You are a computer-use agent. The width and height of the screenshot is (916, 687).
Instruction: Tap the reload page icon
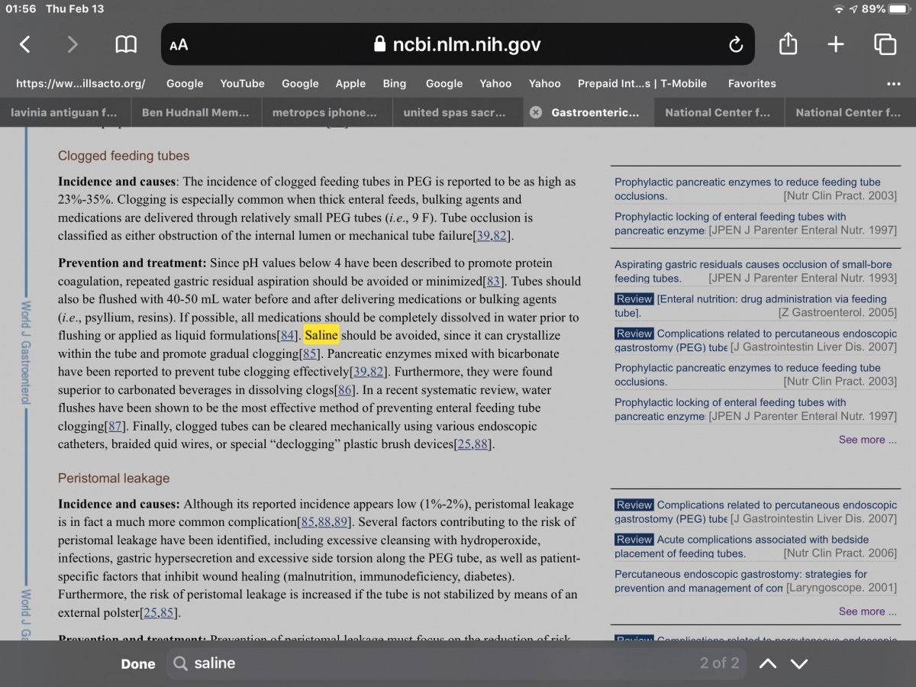pyautogui.click(x=735, y=44)
